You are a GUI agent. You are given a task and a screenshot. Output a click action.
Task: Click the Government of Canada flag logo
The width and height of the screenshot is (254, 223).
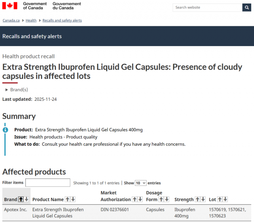point(10,6)
